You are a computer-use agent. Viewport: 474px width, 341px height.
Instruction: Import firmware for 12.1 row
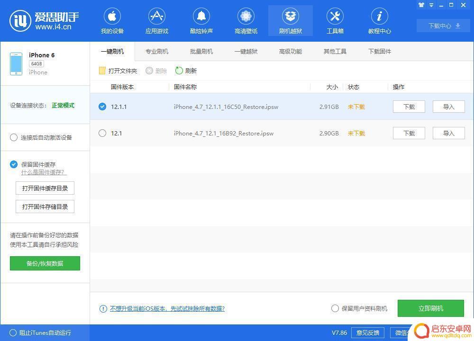pos(448,133)
